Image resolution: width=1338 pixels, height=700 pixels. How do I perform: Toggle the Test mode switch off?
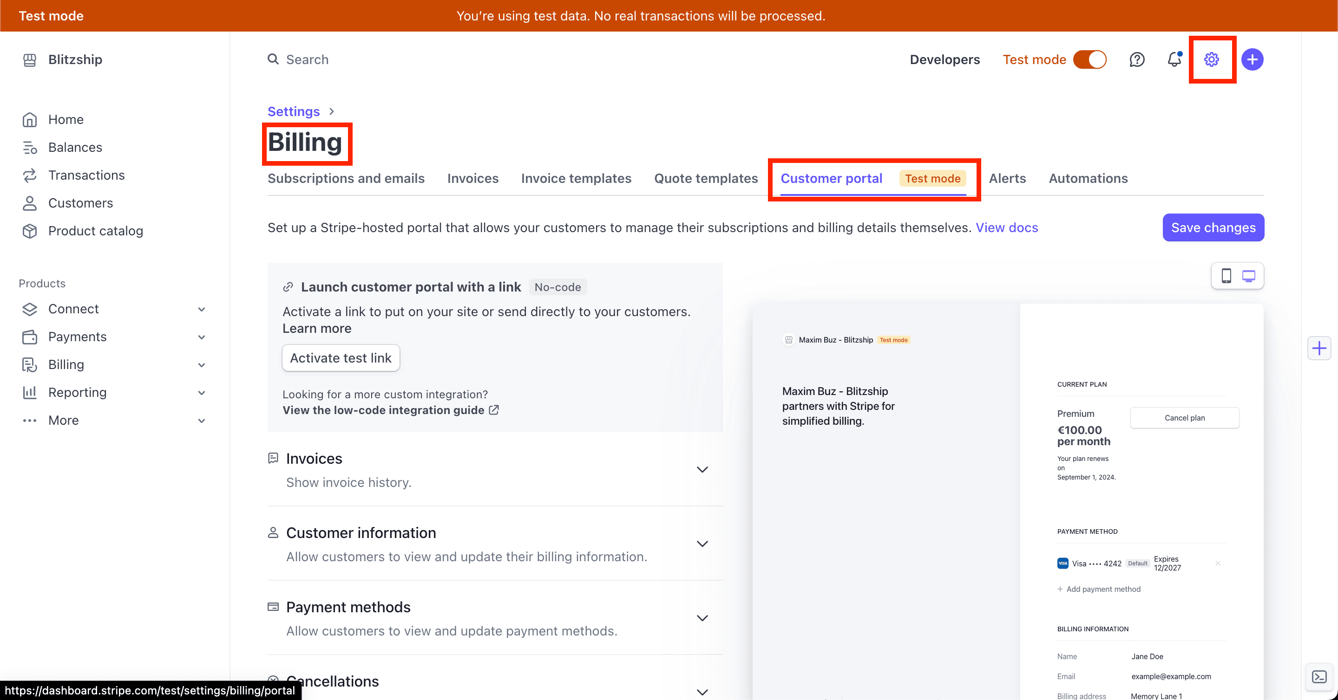(1090, 59)
